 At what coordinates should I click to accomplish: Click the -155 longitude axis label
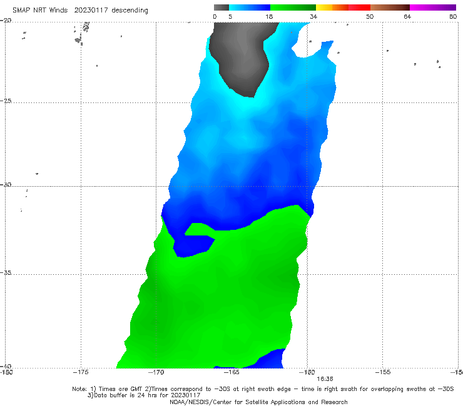point(383,372)
